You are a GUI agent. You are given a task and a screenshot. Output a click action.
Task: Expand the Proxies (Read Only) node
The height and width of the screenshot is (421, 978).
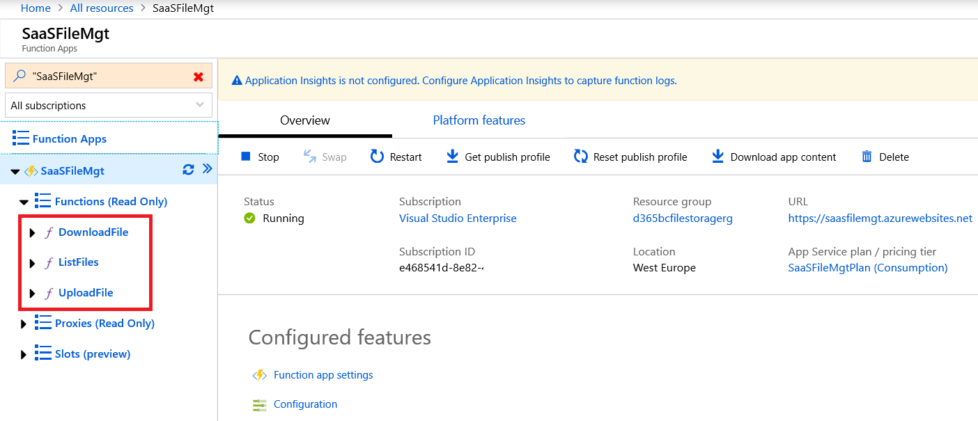24,324
